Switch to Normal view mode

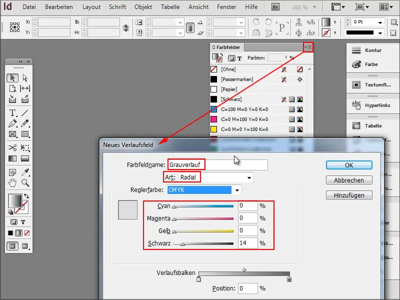(12, 246)
